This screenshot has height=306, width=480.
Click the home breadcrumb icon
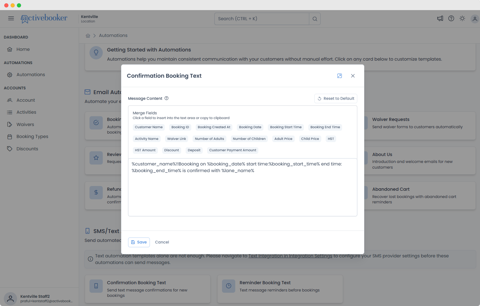(x=88, y=36)
